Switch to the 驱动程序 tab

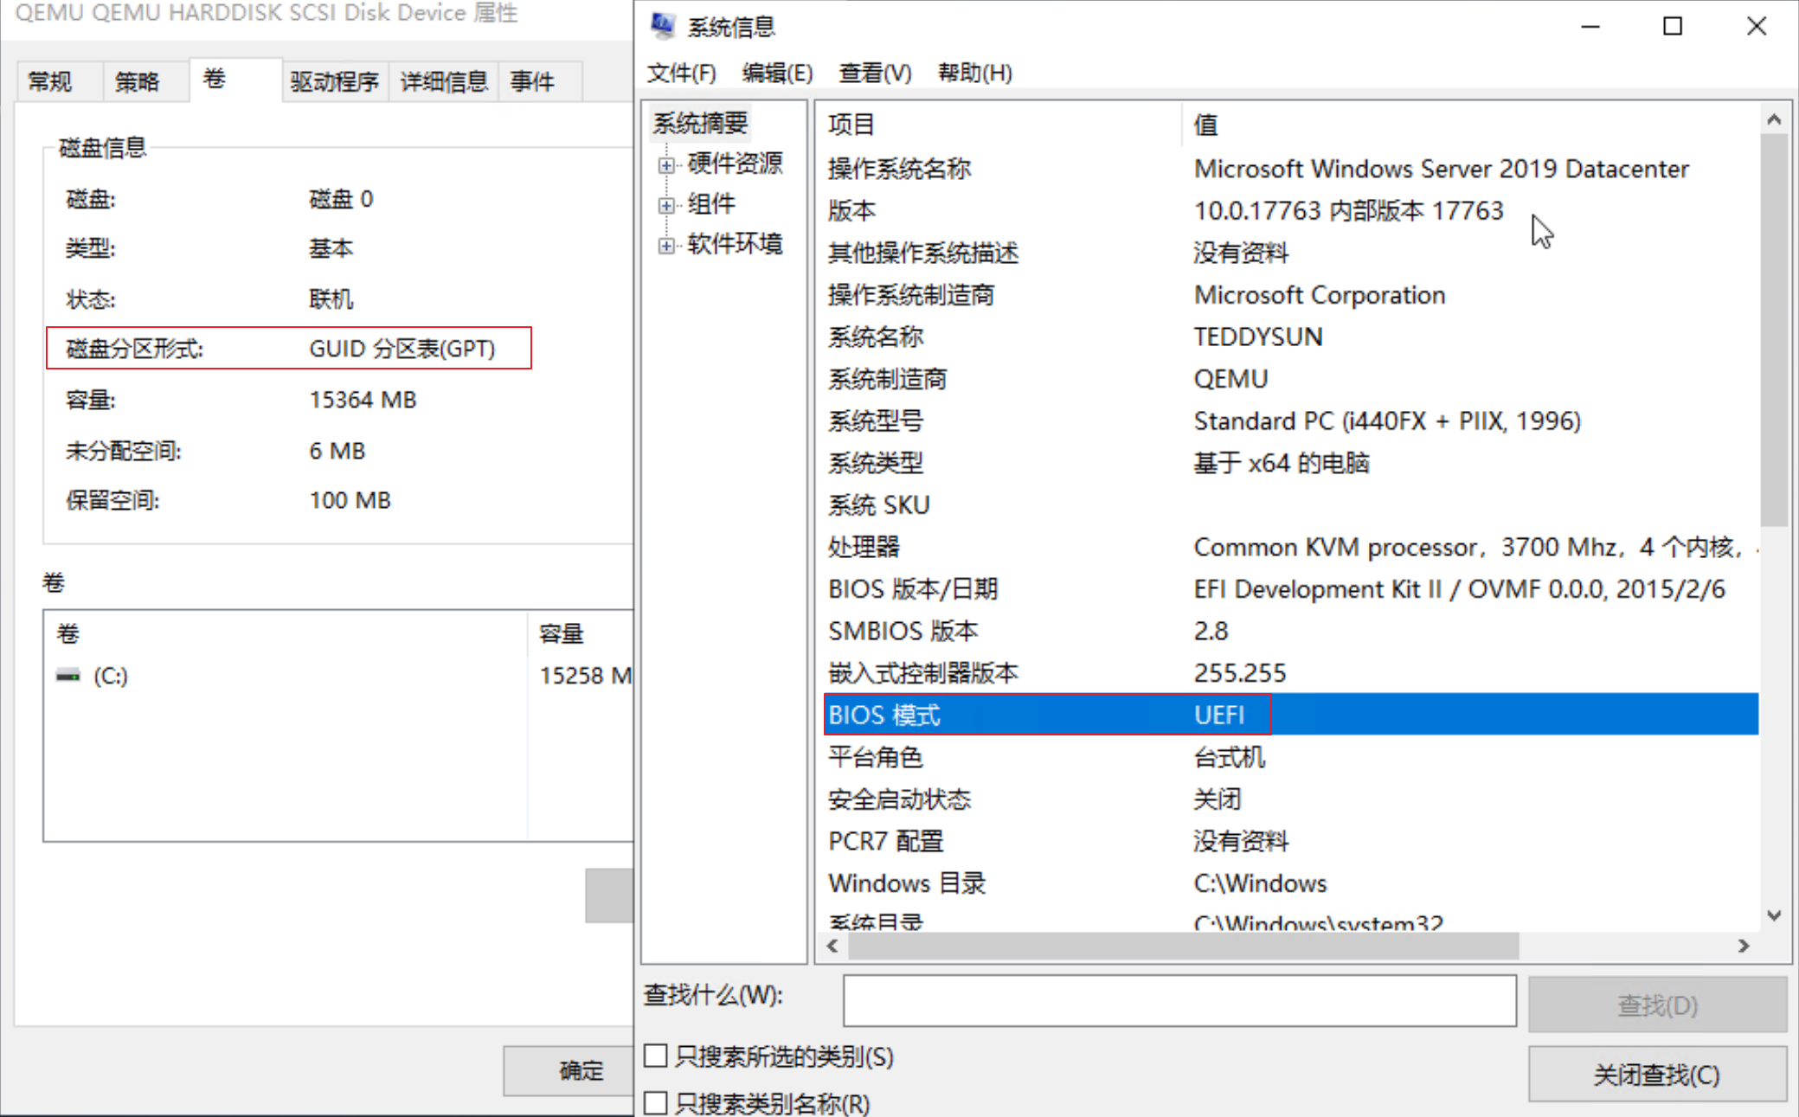coord(335,80)
